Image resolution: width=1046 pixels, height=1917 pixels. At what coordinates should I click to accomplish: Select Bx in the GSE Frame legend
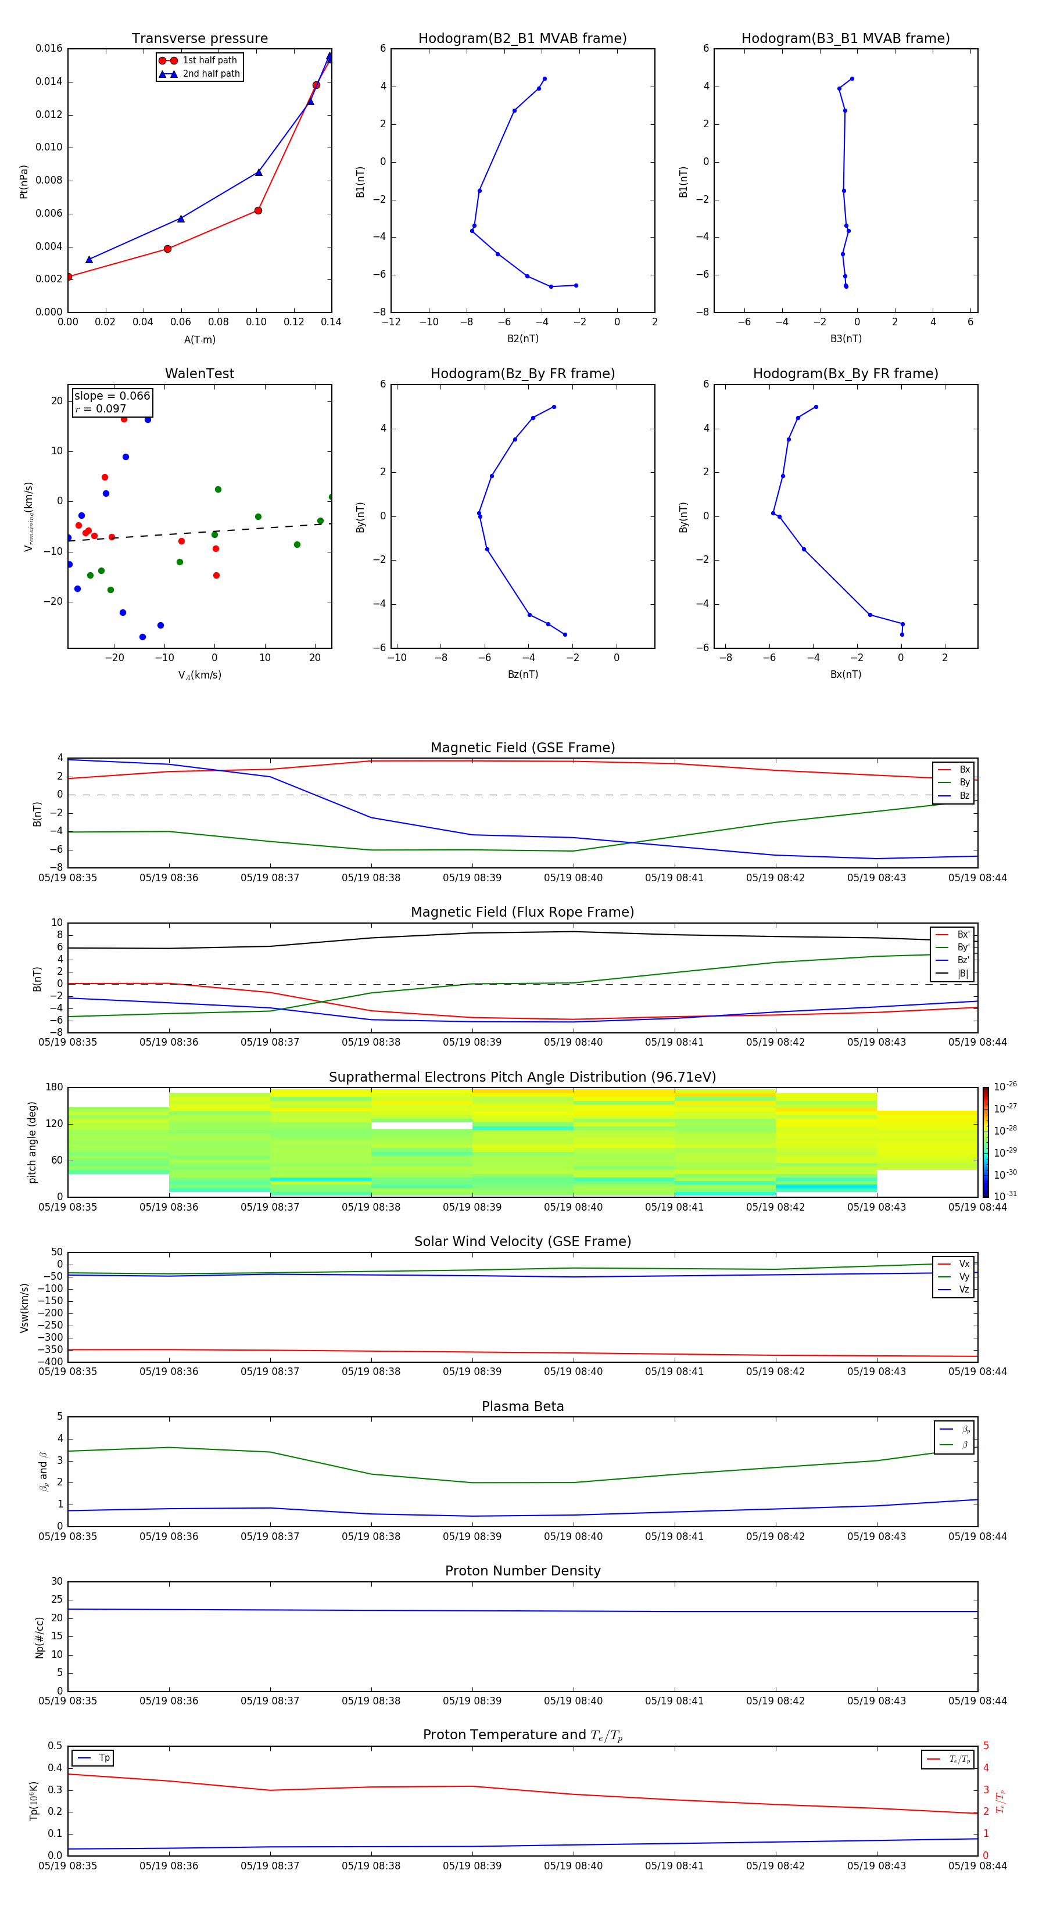tap(954, 770)
